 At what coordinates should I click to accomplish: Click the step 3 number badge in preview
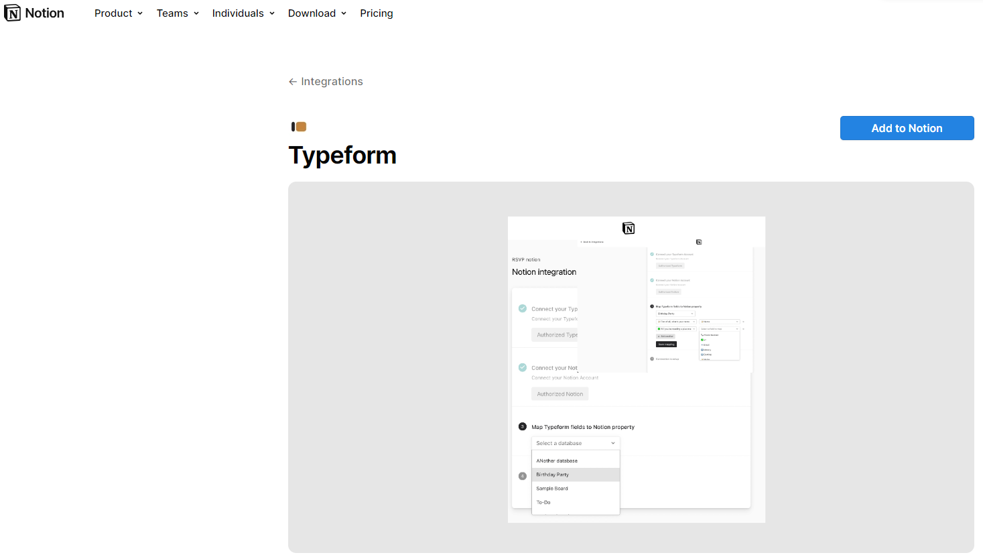pyautogui.click(x=523, y=426)
